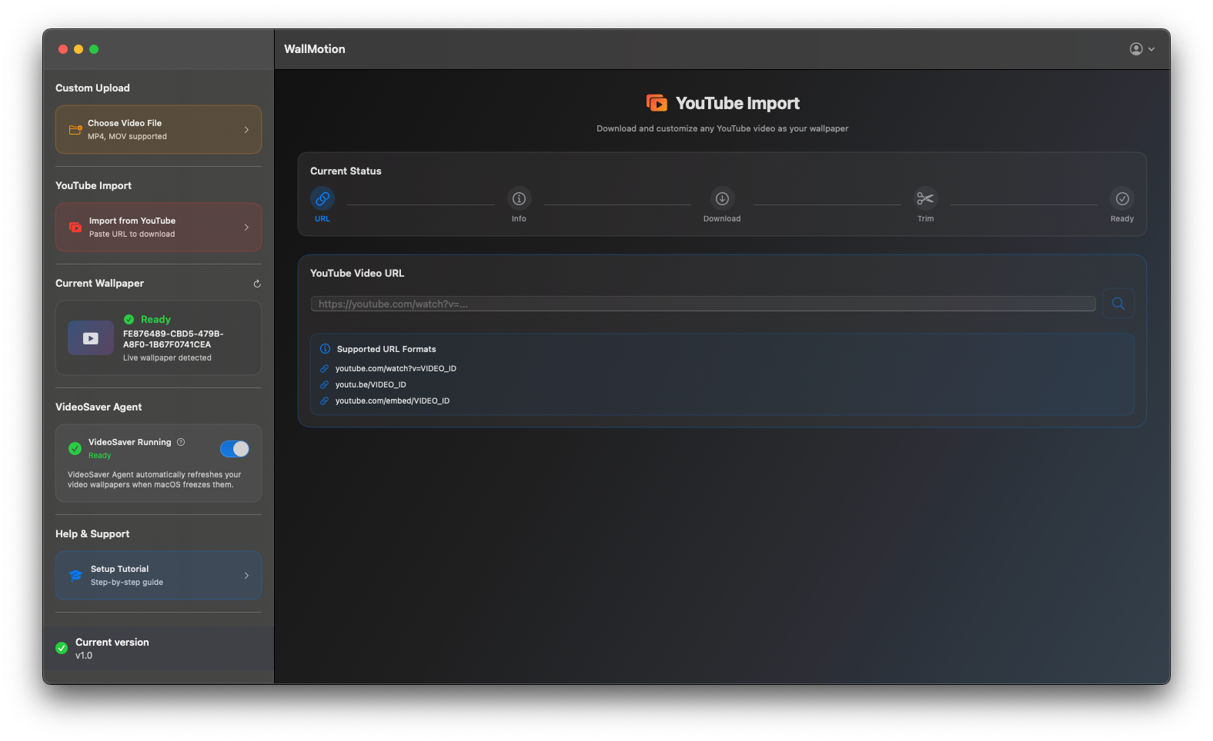
Task: Click the search magnifier button next to URL field
Action: point(1118,304)
